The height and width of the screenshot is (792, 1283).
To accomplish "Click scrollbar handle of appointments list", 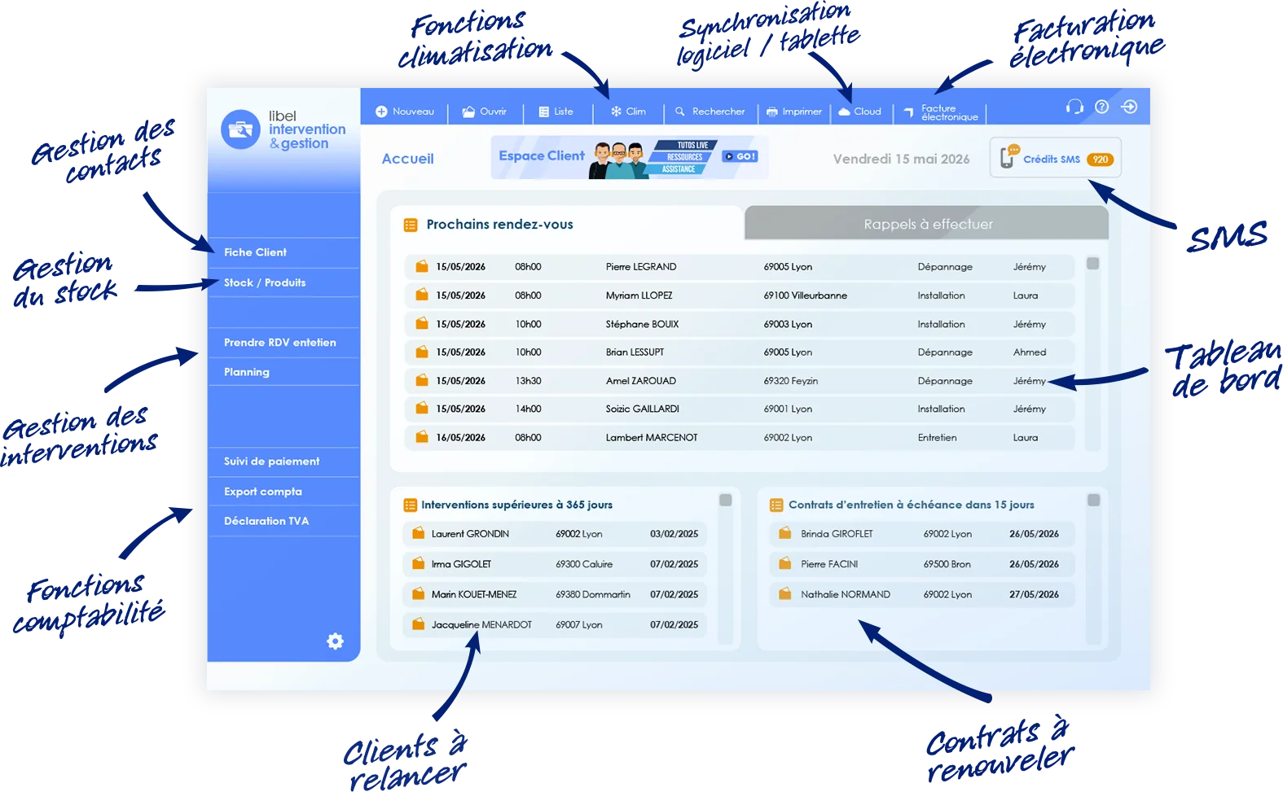I will click(1093, 264).
